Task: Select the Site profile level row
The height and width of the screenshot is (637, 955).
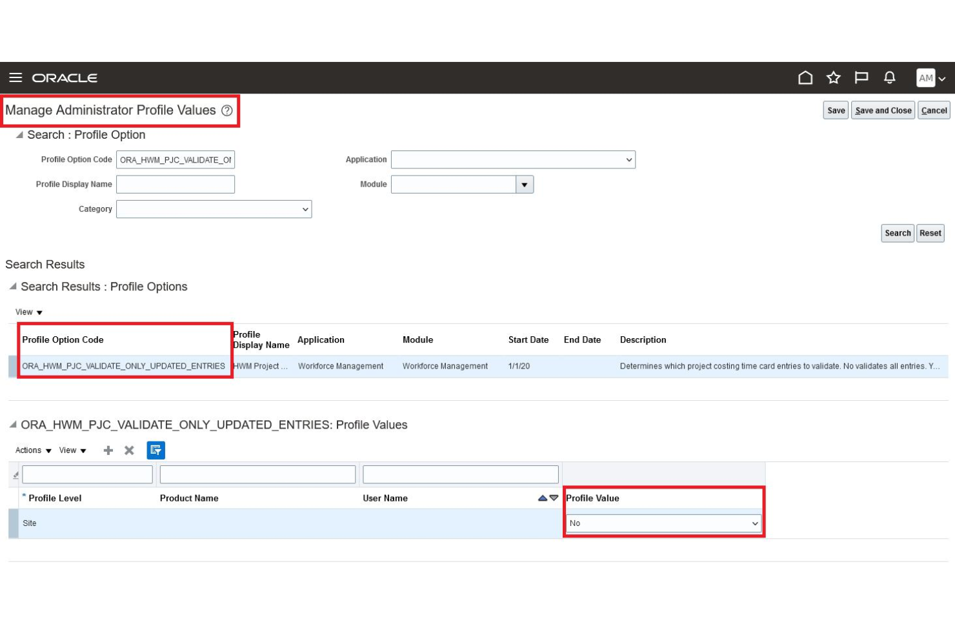Action: pos(387,523)
